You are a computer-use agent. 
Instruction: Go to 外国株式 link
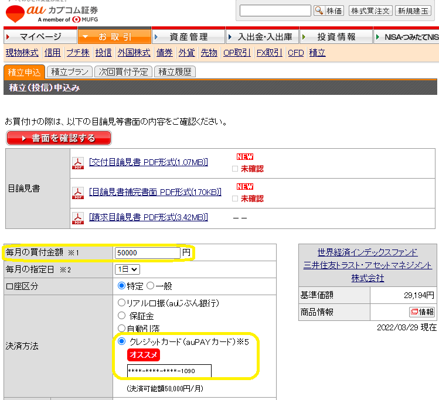(x=134, y=53)
